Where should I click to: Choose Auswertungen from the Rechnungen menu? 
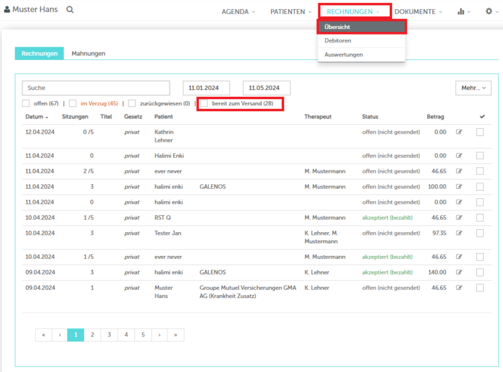[x=361, y=54]
